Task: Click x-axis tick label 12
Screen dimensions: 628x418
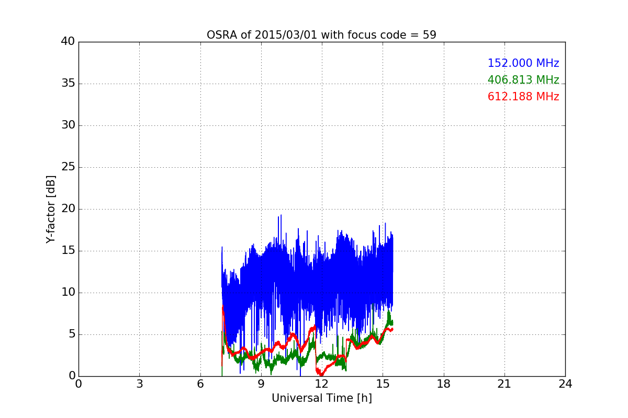Action: tap(322, 384)
